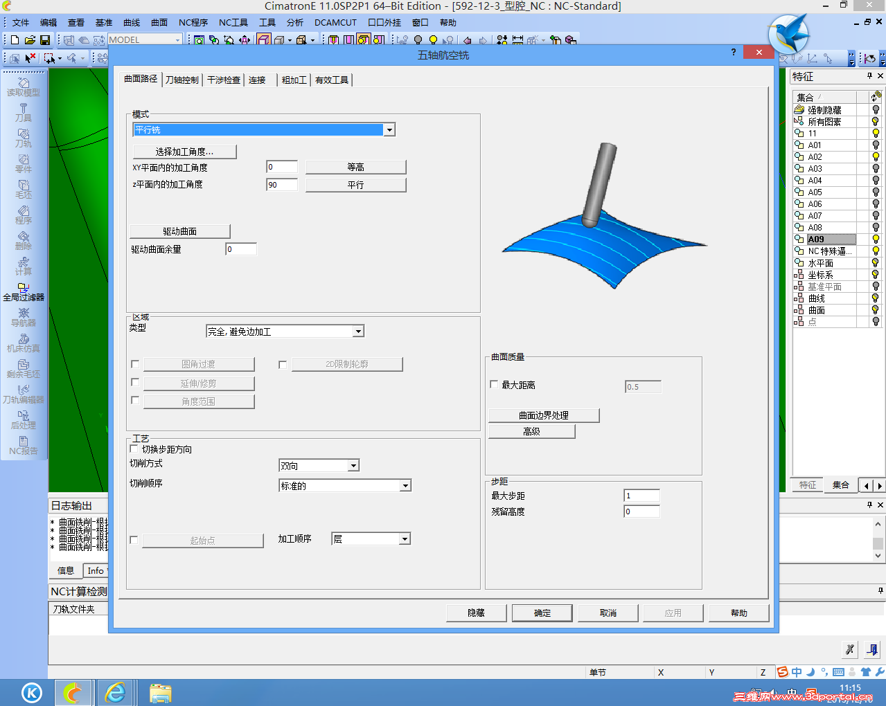This screenshot has width=886, height=706.
Task: Switch to the 刀轴控制 tab
Action: pyautogui.click(x=182, y=80)
